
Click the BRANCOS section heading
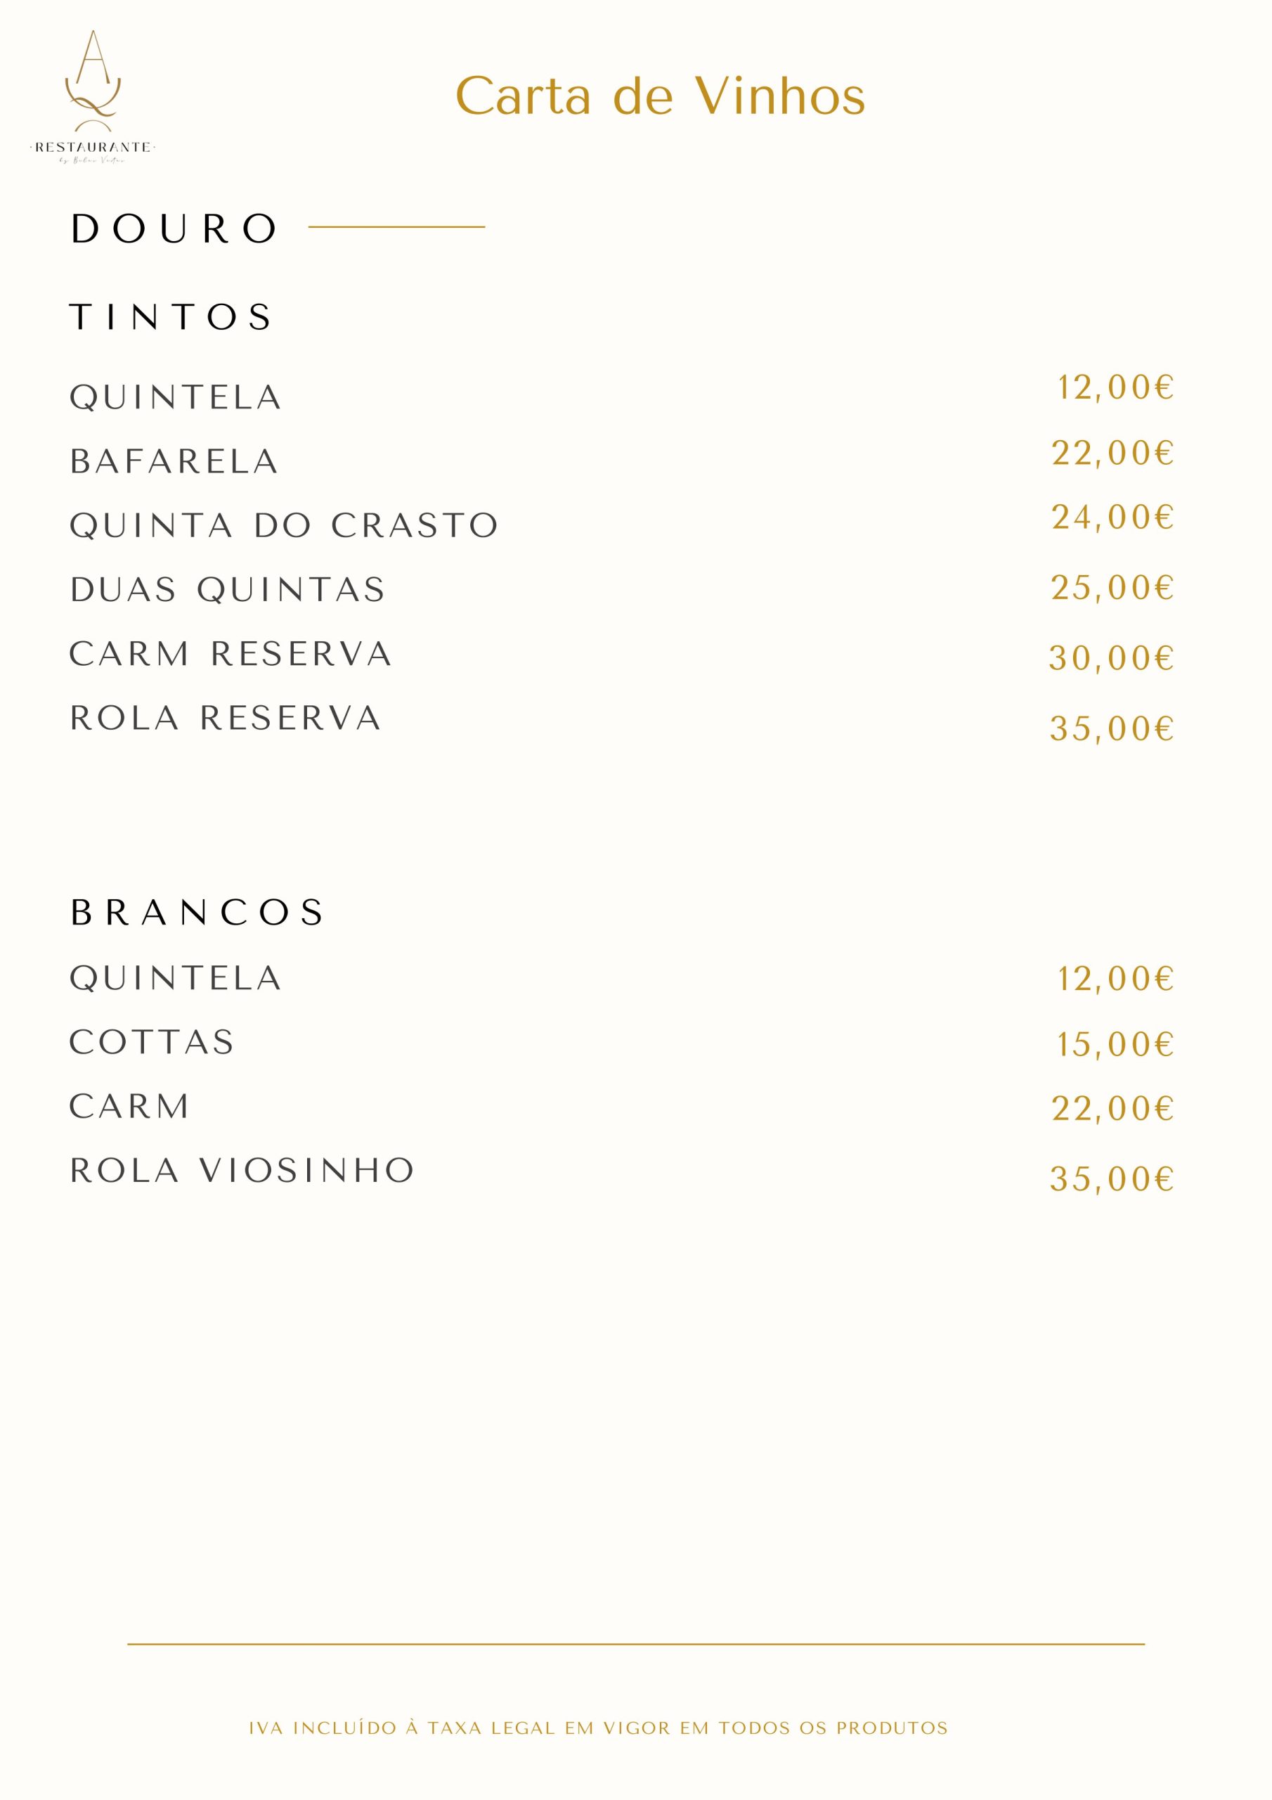(197, 912)
